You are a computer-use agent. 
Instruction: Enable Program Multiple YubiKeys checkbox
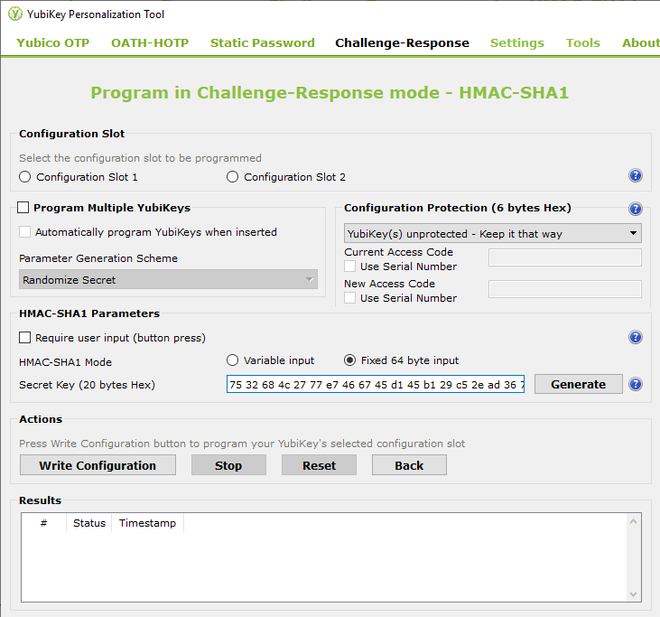(24, 208)
